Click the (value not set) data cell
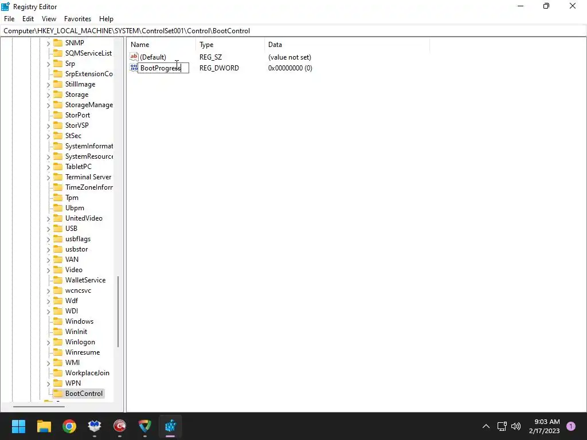The image size is (587, 440). [289, 57]
